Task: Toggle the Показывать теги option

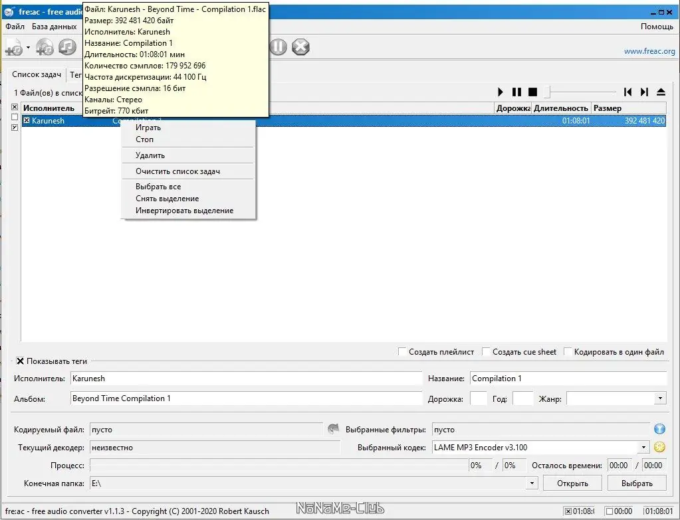Action: tap(21, 361)
